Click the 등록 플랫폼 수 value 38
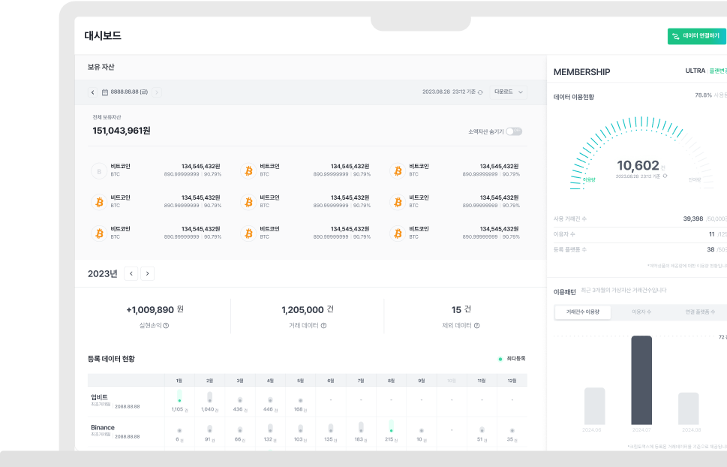The image size is (727, 467). [710, 250]
